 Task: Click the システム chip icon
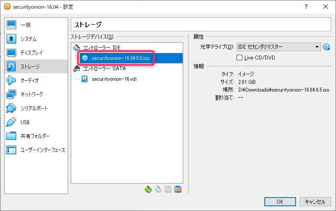point(11,39)
